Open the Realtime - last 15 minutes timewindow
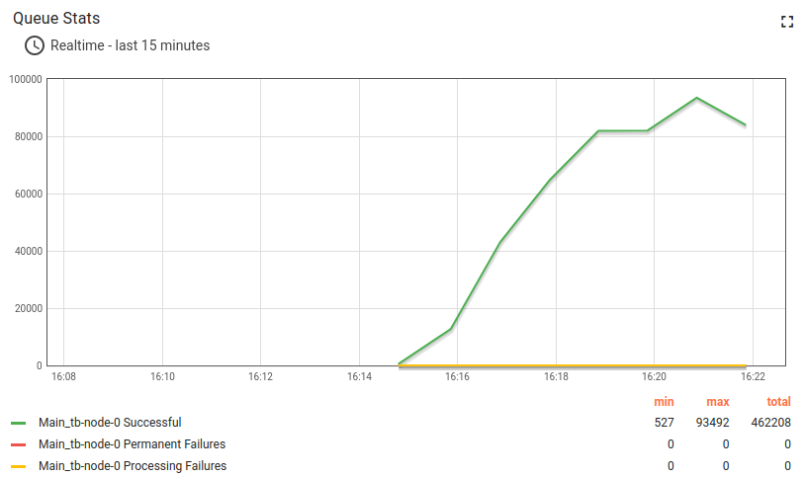 pos(130,45)
